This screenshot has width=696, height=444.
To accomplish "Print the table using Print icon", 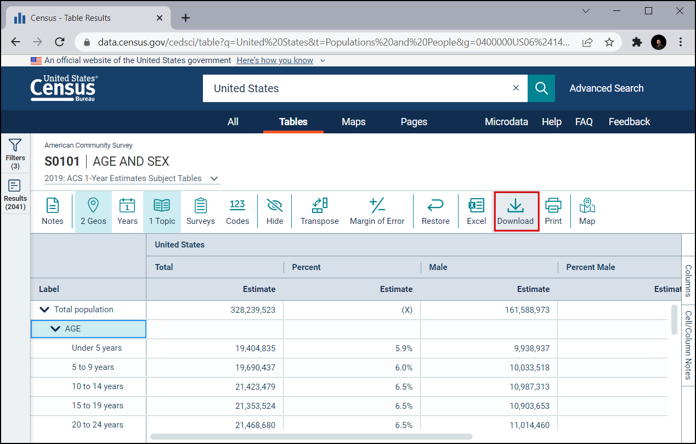I will [553, 211].
